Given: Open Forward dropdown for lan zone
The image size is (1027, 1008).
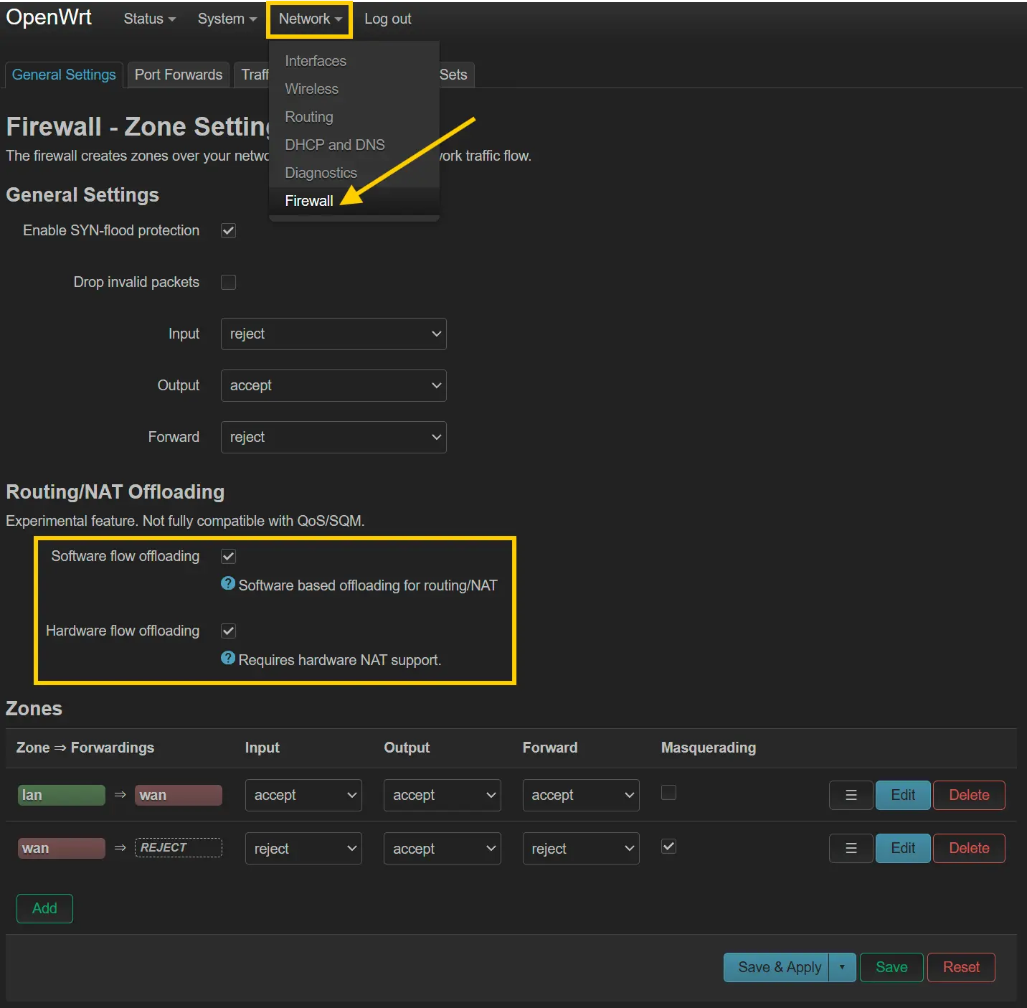Looking at the screenshot, I should (x=581, y=795).
